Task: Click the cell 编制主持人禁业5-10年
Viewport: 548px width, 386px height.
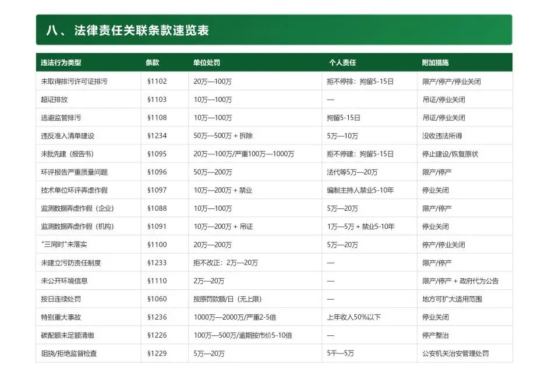Action: coord(360,190)
